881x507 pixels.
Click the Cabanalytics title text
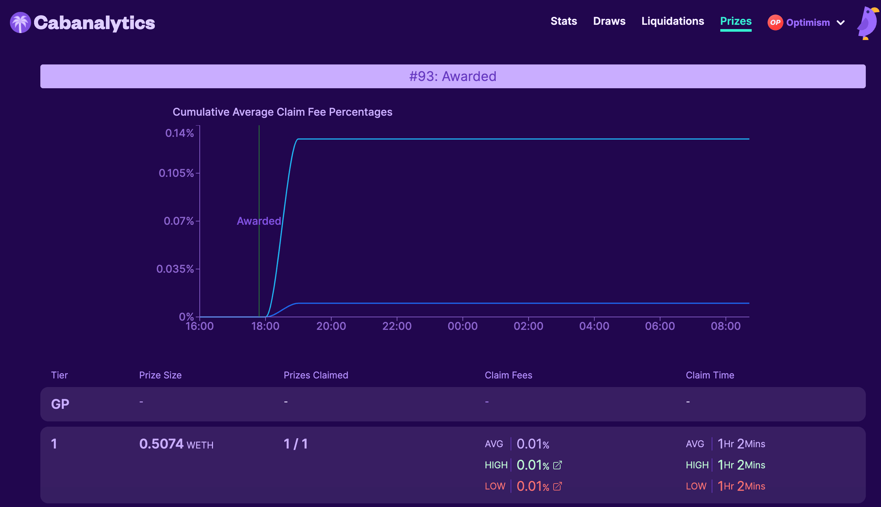click(94, 23)
